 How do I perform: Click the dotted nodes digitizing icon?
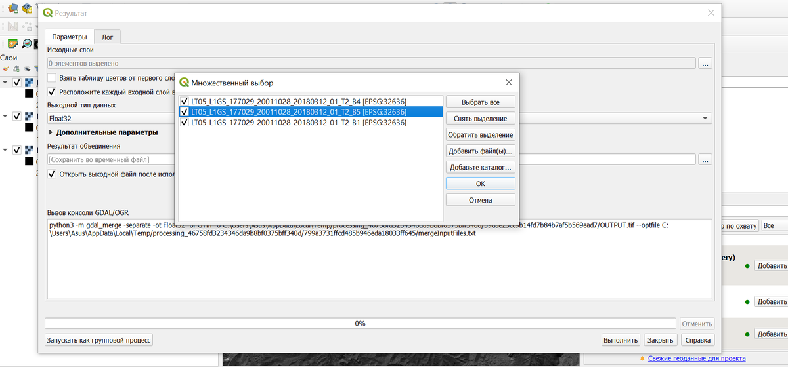tap(28, 27)
